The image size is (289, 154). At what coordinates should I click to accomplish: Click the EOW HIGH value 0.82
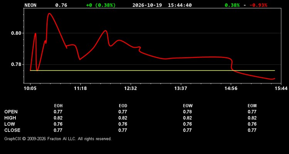[187, 118]
